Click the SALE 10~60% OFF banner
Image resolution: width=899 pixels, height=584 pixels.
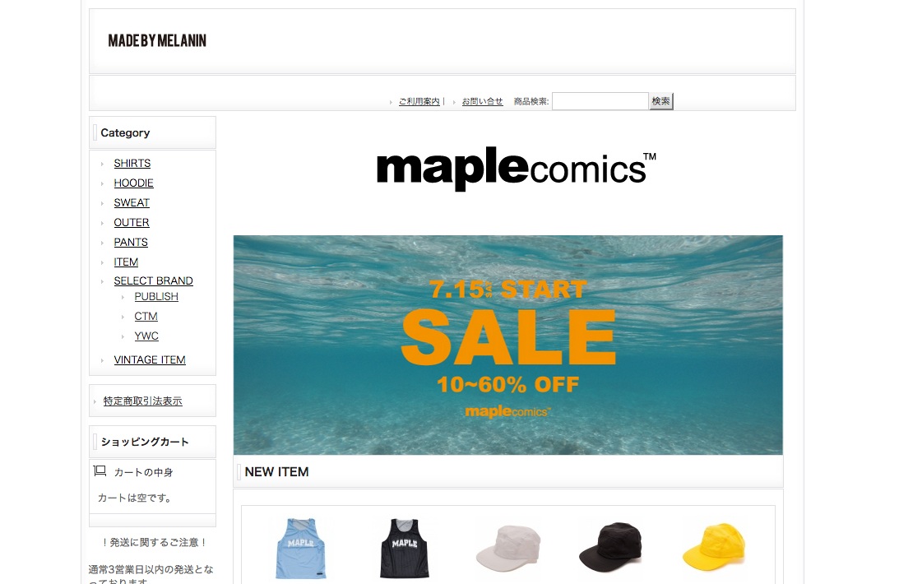tap(508, 345)
